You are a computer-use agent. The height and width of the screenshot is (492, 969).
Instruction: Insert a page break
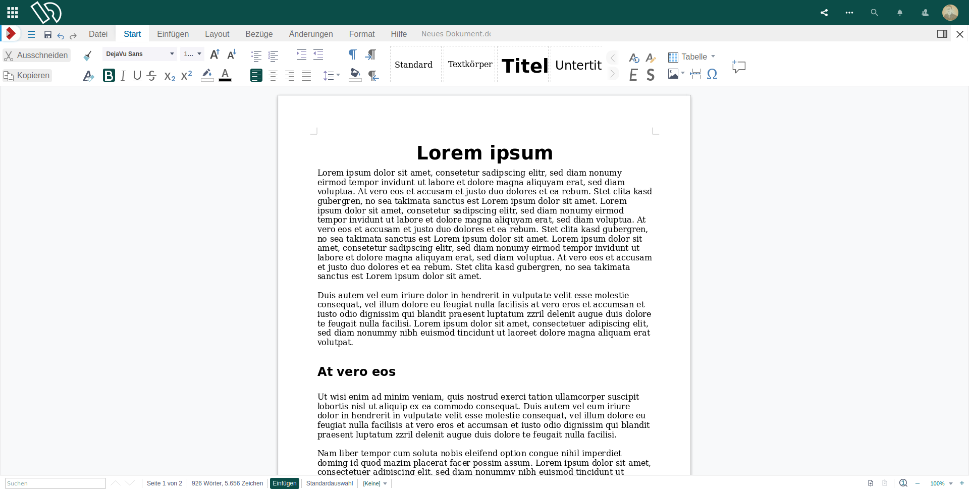pos(695,74)
